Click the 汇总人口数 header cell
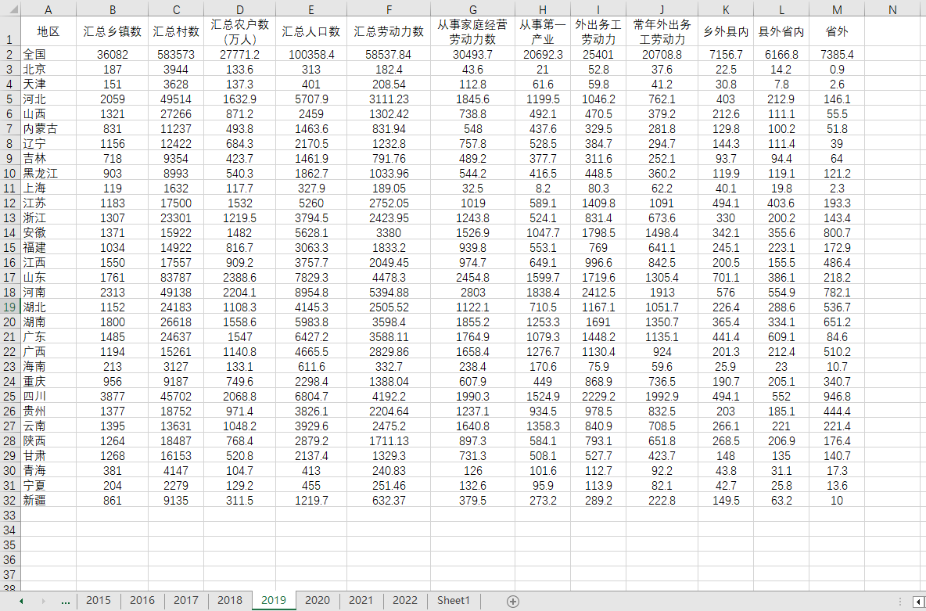Image resolution: width=926 pixels, height=611 pixels. point(311,32)
